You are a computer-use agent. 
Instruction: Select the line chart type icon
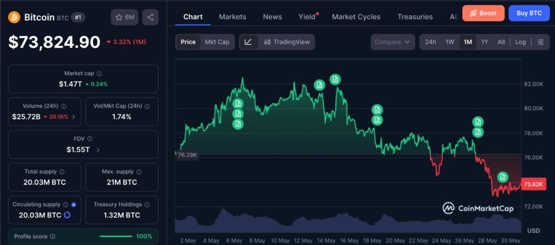point(248,42)
